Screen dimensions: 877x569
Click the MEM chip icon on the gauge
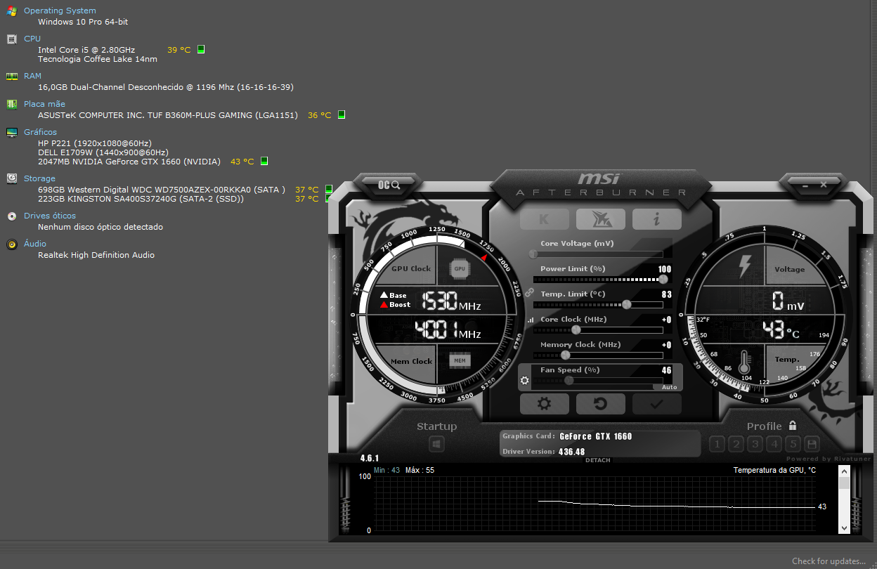click(460, 360)
